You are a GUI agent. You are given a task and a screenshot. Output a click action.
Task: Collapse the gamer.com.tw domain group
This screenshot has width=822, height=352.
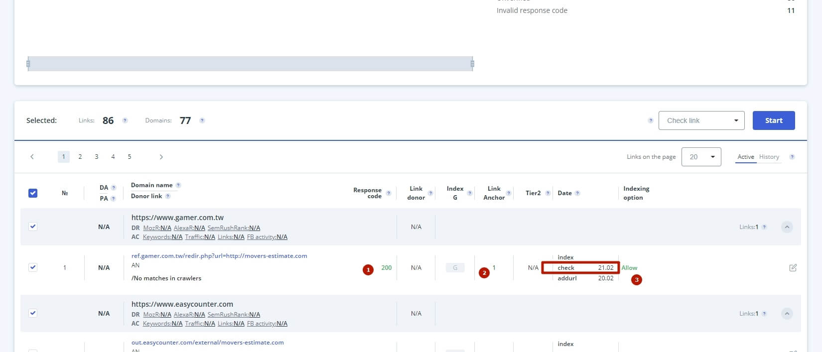pyautogui.click(x=787, y=227)
